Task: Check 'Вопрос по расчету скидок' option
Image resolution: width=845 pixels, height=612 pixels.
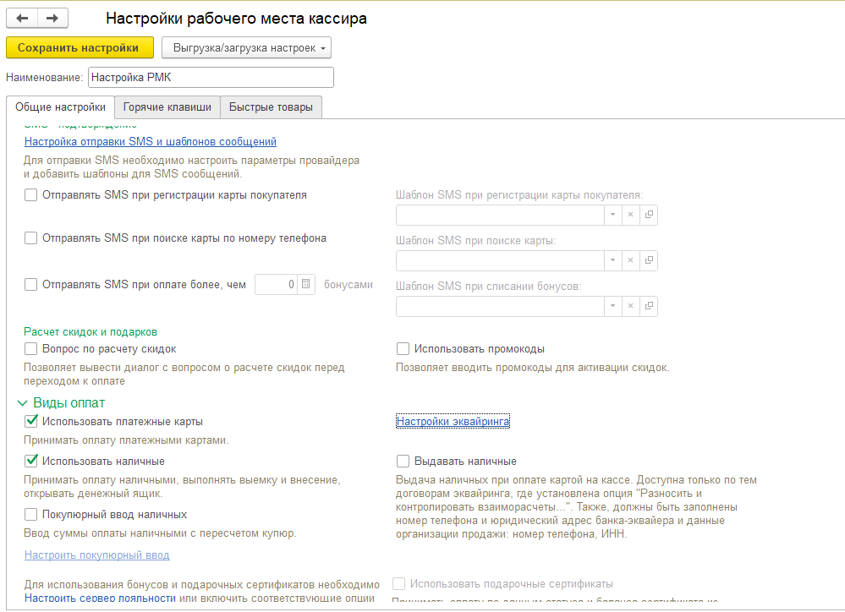Action: point(30,349)
